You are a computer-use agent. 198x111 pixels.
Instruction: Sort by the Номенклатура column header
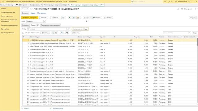tap(54, 37)
